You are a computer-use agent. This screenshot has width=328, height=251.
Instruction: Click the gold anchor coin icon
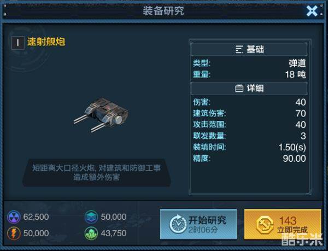pyautogui.click(x=265, y=225)
